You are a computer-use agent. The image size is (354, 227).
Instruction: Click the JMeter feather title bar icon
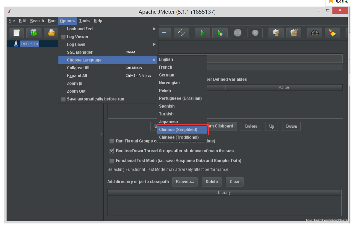[x=10, y=11]
